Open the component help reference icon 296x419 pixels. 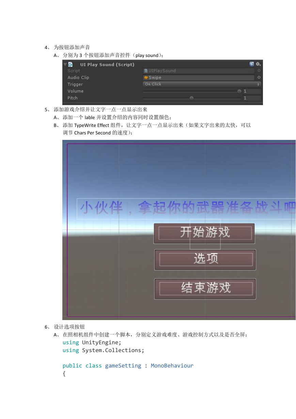pyautogui.click(x=252, y=64)
